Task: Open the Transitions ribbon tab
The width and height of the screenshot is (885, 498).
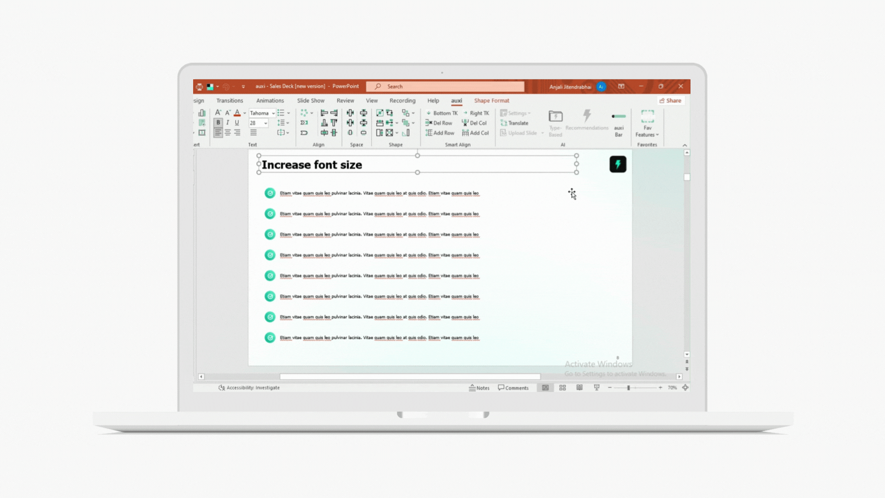Action: click(230, 101)
